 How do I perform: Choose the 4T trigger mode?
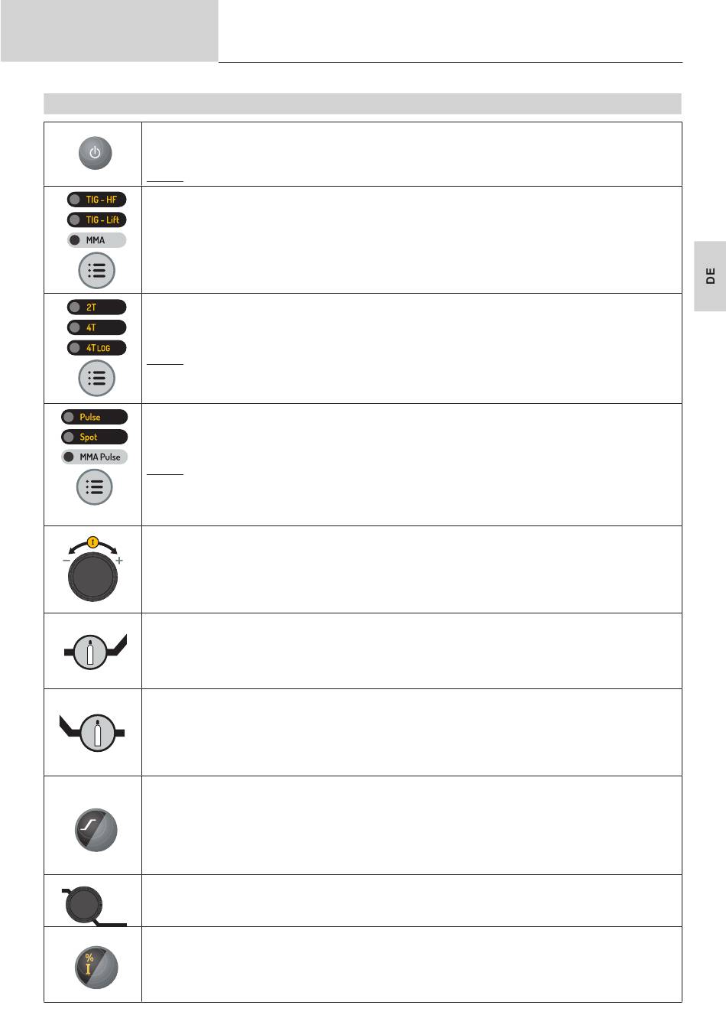pos(96,327)
